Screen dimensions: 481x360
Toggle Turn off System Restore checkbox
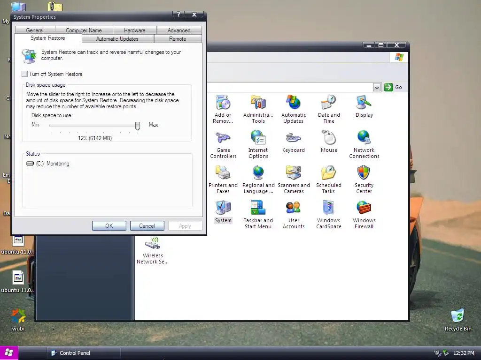(24, 74)
